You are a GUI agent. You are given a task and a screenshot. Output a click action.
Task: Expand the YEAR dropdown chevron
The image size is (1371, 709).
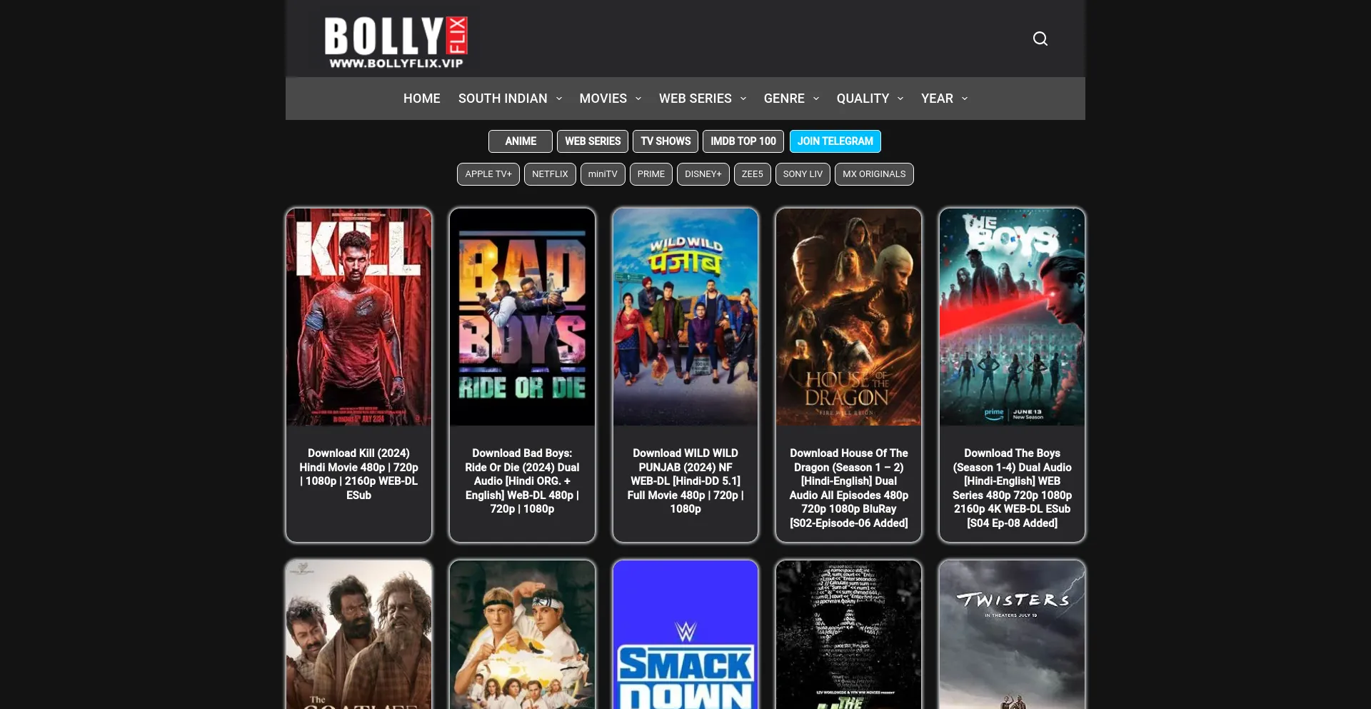(x=965, y=99)
